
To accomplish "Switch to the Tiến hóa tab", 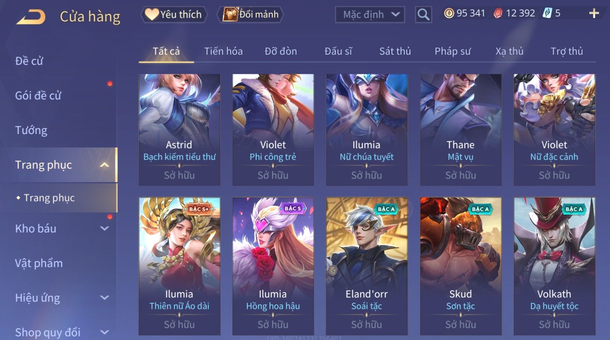I will pos(223,51).
